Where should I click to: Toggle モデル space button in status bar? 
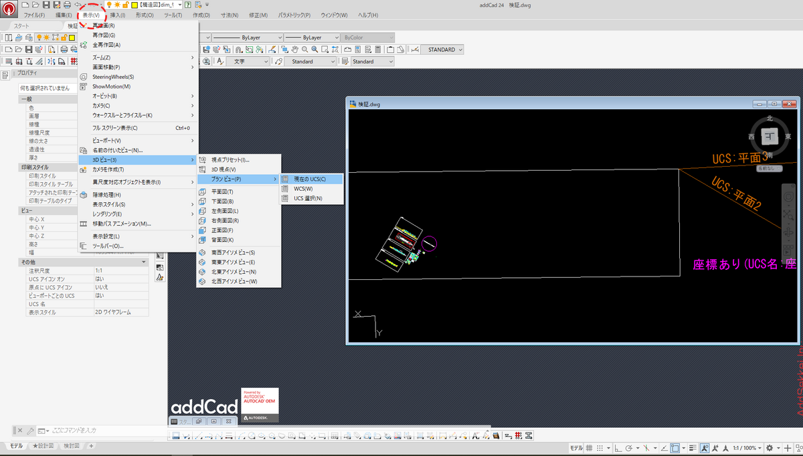pyautogui.click(x=575, y=447)
